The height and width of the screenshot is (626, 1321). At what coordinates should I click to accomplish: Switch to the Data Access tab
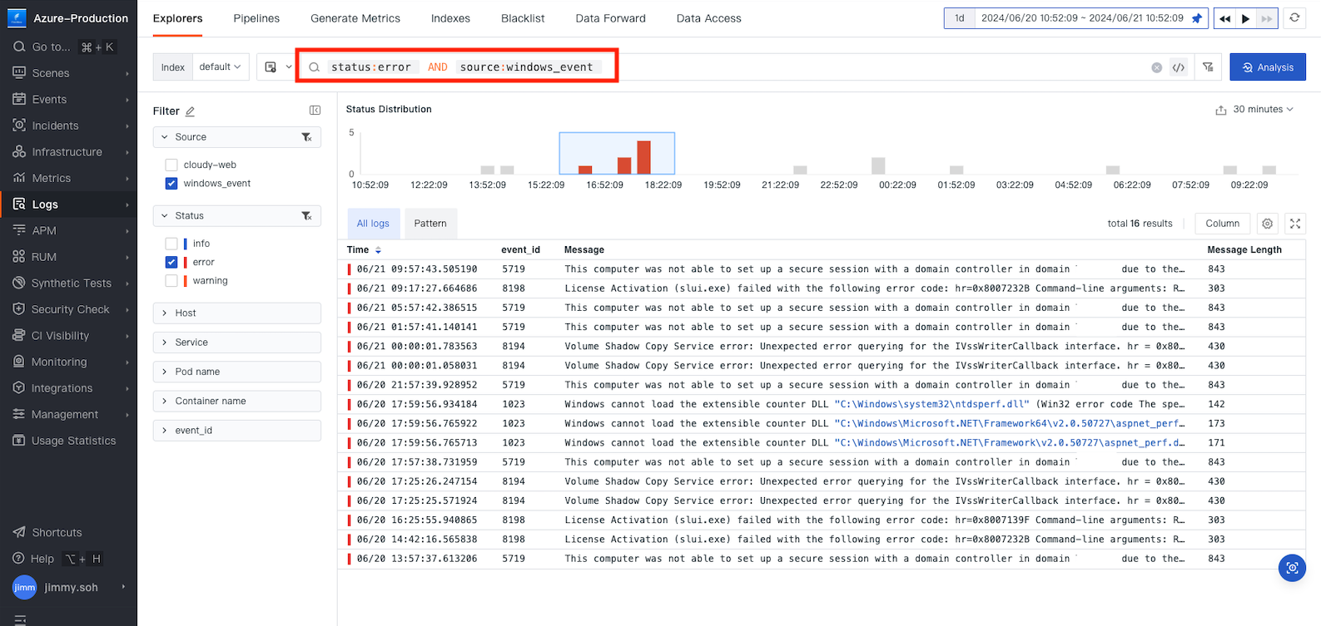(x=708, y=18)
